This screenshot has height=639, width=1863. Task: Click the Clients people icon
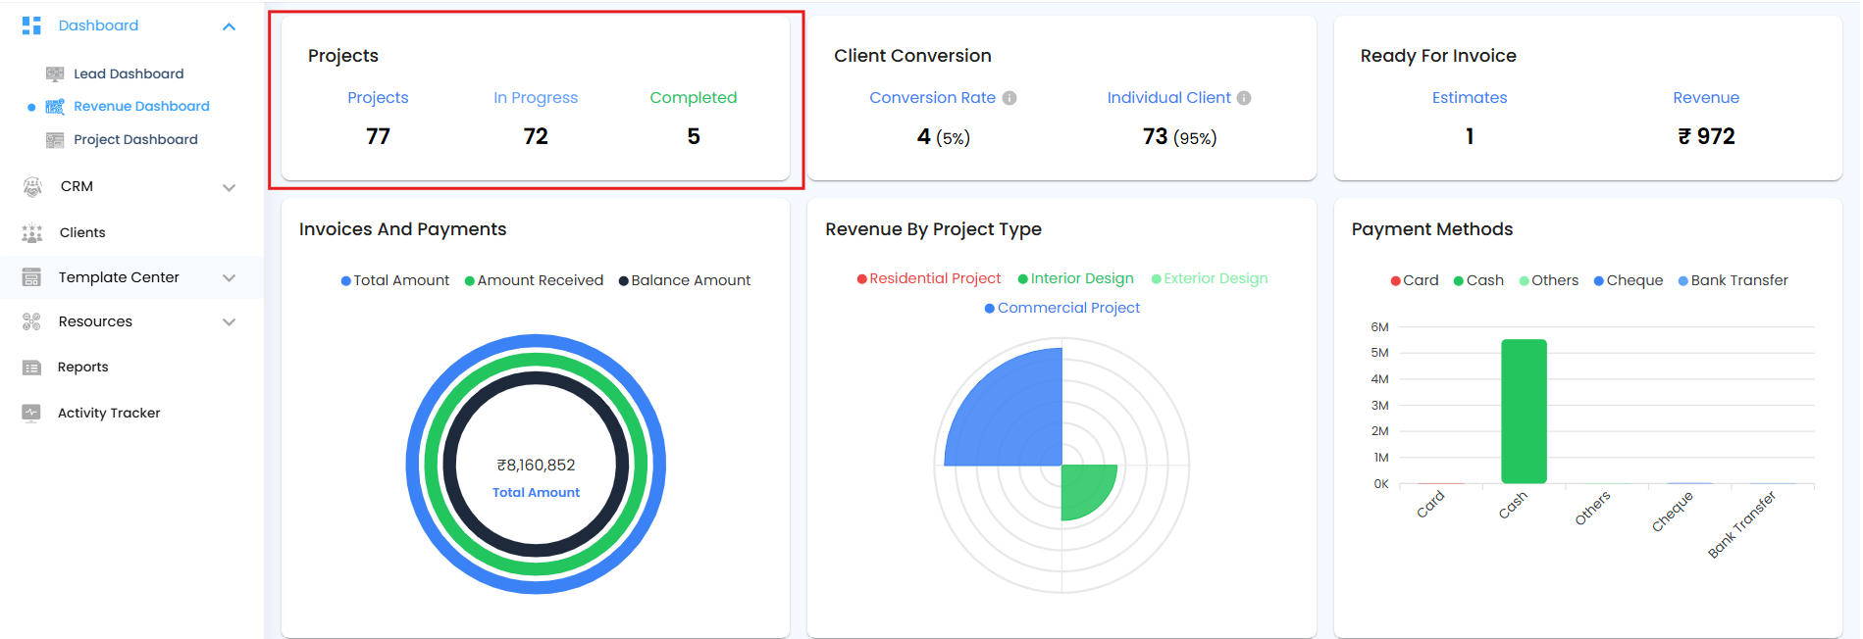point(32,232)
